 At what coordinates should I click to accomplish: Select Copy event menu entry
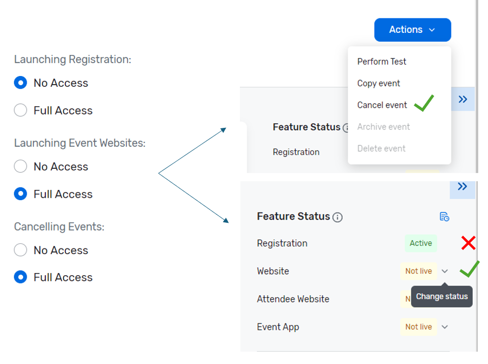click(379, 83)
